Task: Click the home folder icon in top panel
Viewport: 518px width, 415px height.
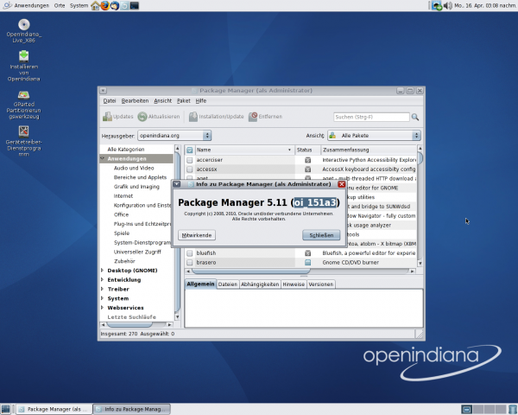Action: coord(95,6)
